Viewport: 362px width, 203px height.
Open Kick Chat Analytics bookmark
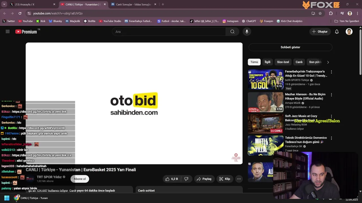pyautogui.click(x=290, y=21)
